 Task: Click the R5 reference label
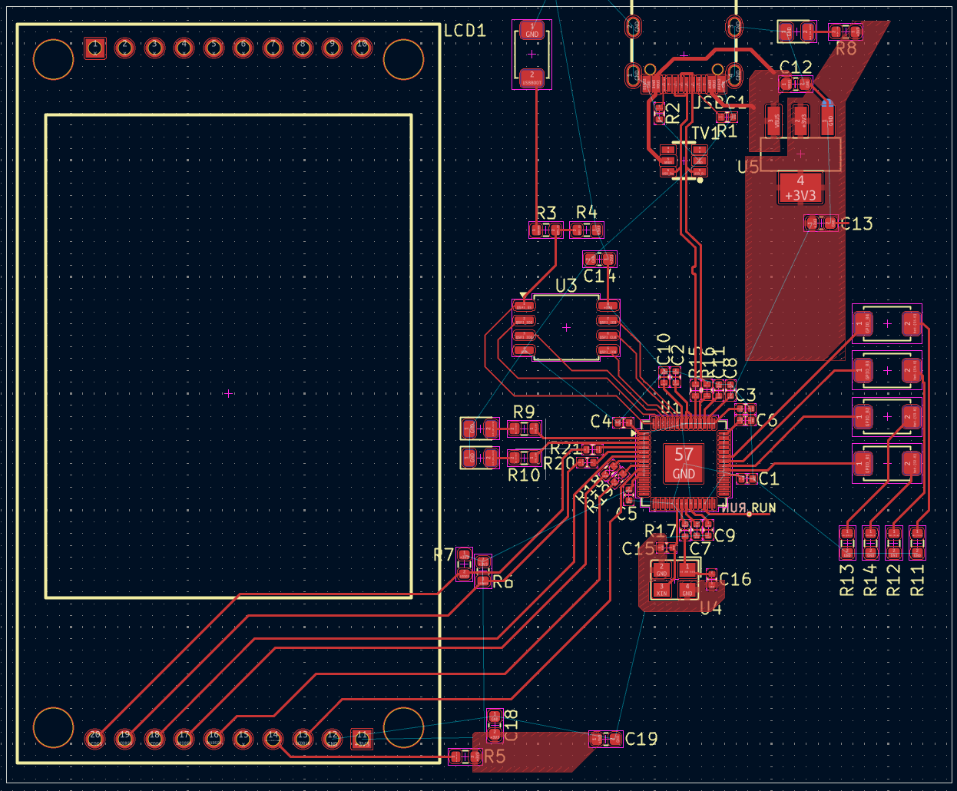click(x=495, y=757)
